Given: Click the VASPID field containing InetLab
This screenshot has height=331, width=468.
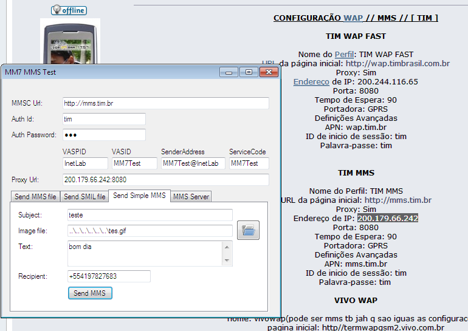Looking at the screenshot, I should pos(85,163).
